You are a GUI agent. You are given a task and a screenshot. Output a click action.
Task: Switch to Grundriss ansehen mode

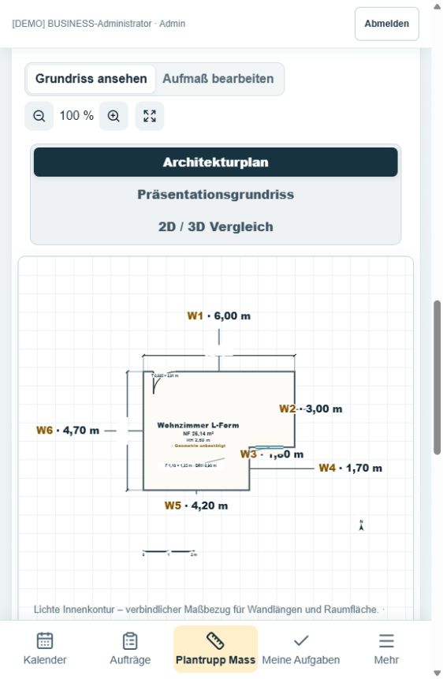91,79
